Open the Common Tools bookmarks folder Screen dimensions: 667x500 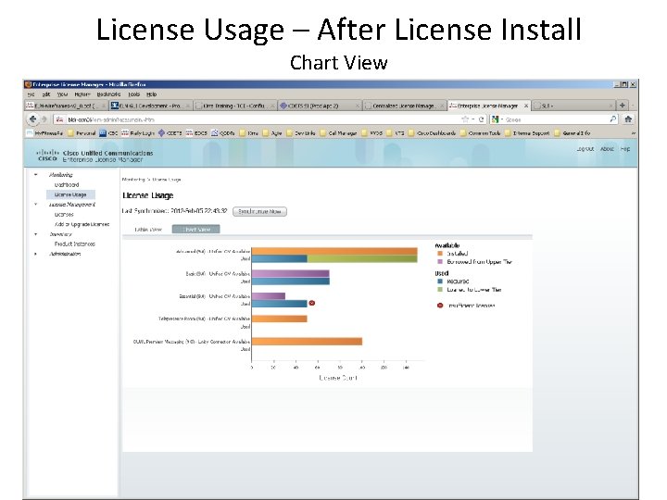pyautogui.click(x=481, y=133)
